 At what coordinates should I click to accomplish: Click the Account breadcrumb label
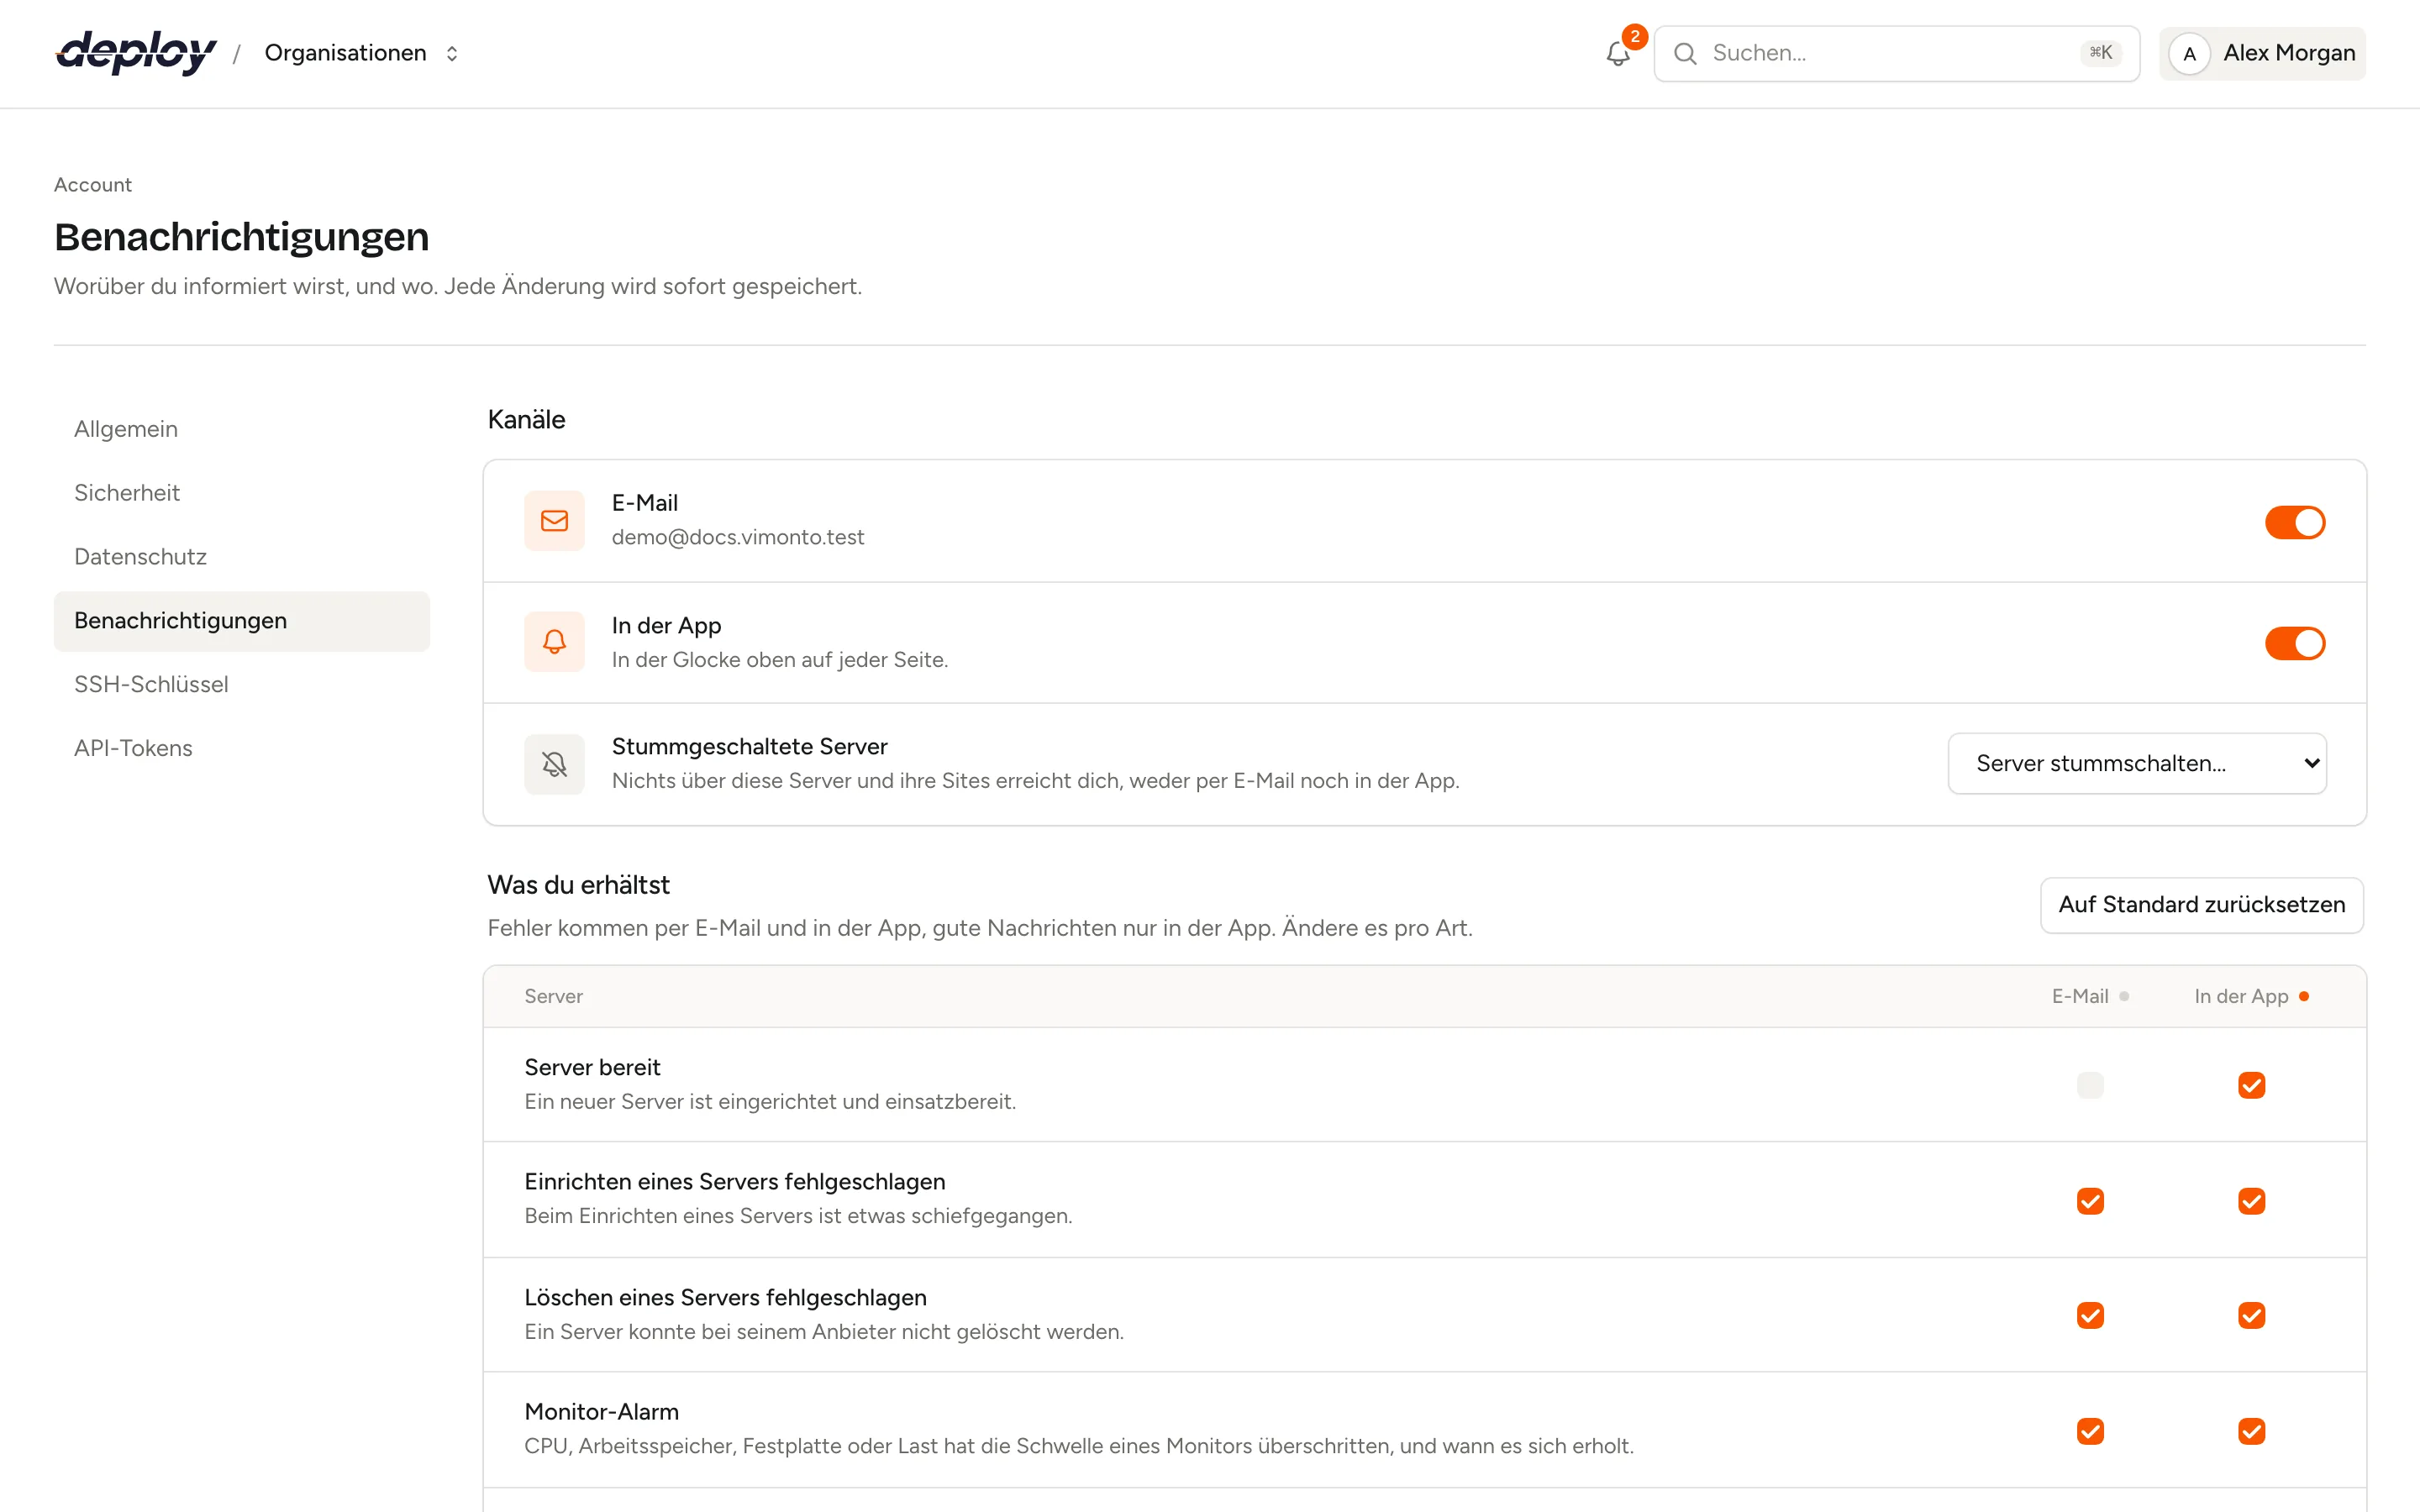pos(93,185)
